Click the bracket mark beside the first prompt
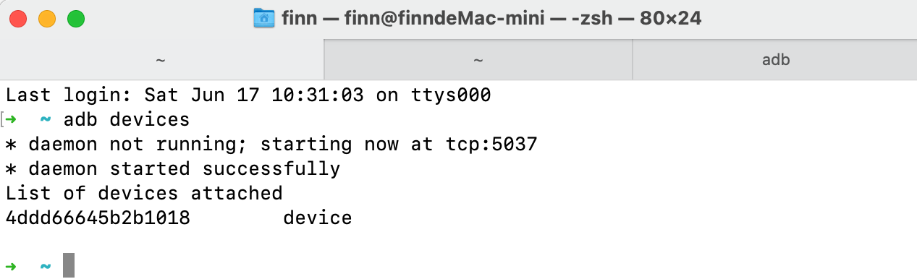The width and height of the screenshot is (917, 279). tap(3, 119)
